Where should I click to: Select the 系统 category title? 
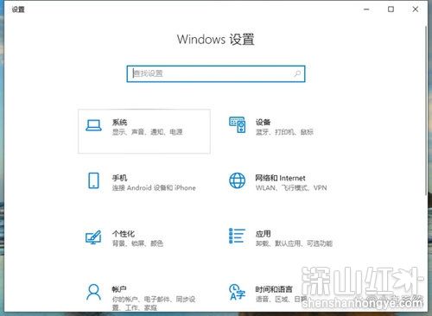click(119, 122)
